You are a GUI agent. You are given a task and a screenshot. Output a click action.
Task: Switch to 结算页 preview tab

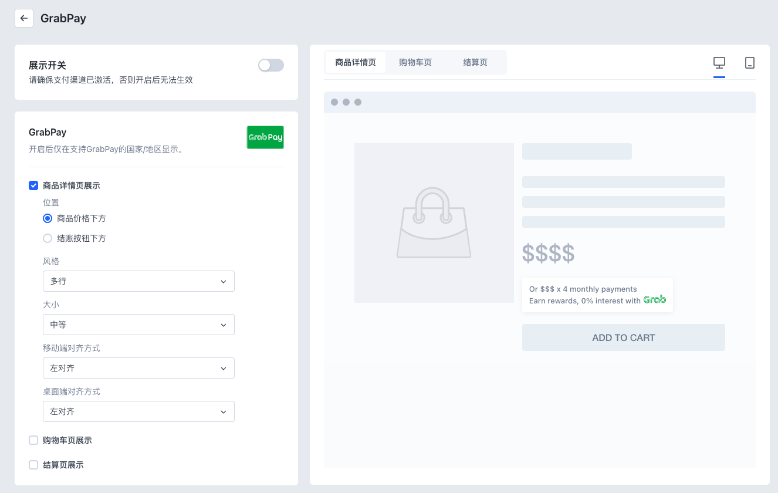(x=475, y=62)
